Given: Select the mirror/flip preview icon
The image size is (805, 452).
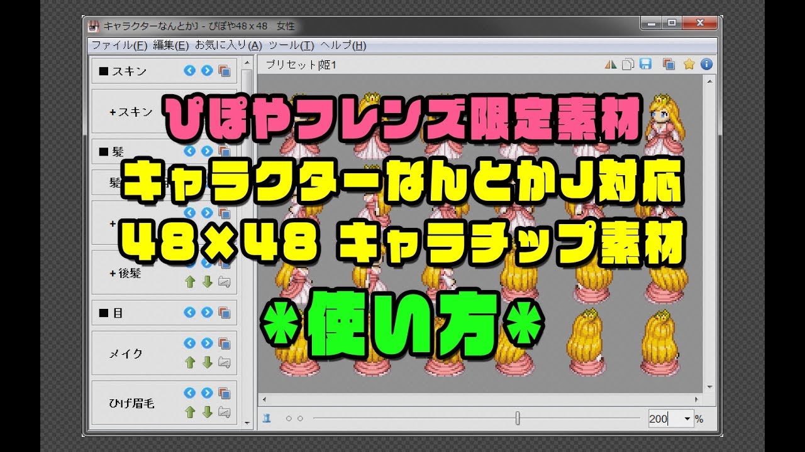Looking at the screenshot, I should click(x=611, y=64).
